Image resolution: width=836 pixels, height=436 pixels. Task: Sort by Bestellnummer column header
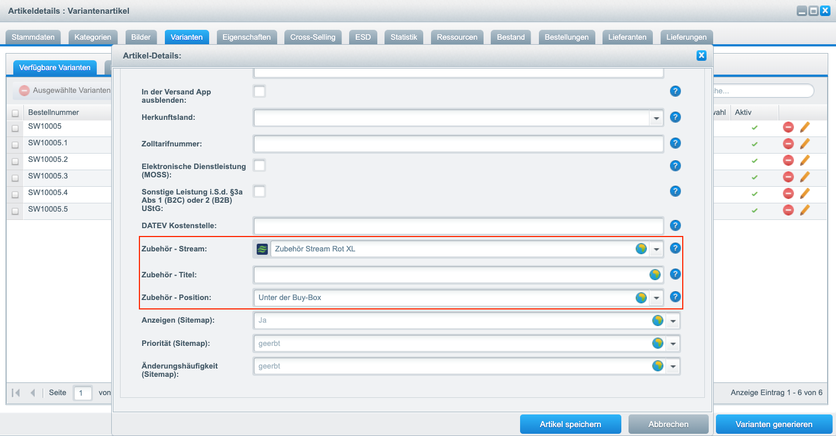pyautogui.click(x=67, y=113)
